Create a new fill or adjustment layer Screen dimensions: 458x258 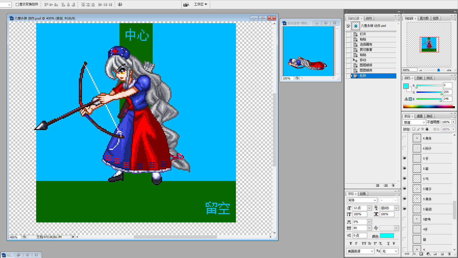(428, 254)
